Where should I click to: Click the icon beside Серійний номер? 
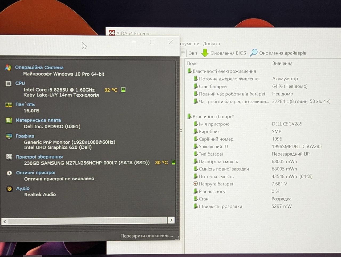pyautogui.click(x=196, y=139)
